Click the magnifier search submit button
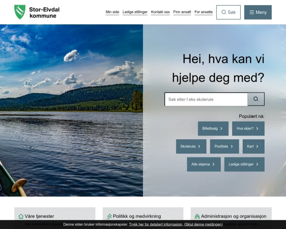Viewport: 286px width, 229px height. pyautogui.click(x=256, y=99)
